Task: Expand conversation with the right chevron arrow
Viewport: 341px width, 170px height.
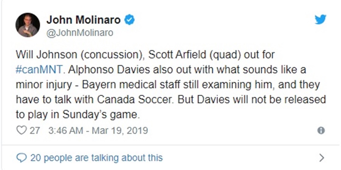Action: pos(322,158)
